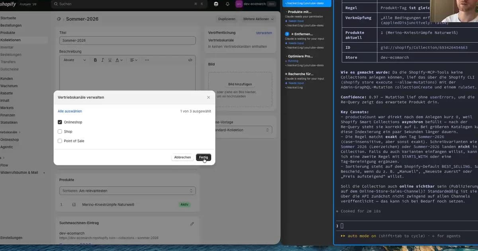This screenshot has height=251, width=478.
Task: Click the Verwalten link under Veröffentlichung
Action: click(x=264, y=33)
